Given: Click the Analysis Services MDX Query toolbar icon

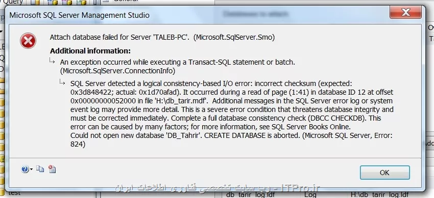Looking at the screenshot, I should click(x=52, y=3).
